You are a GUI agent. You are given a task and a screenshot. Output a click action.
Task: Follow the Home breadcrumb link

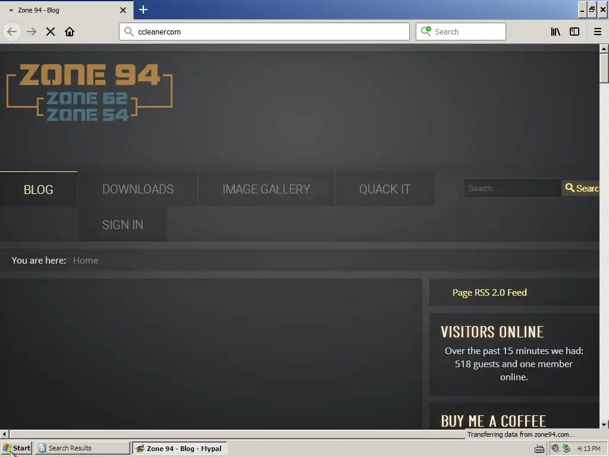click(x=86, y=261)
